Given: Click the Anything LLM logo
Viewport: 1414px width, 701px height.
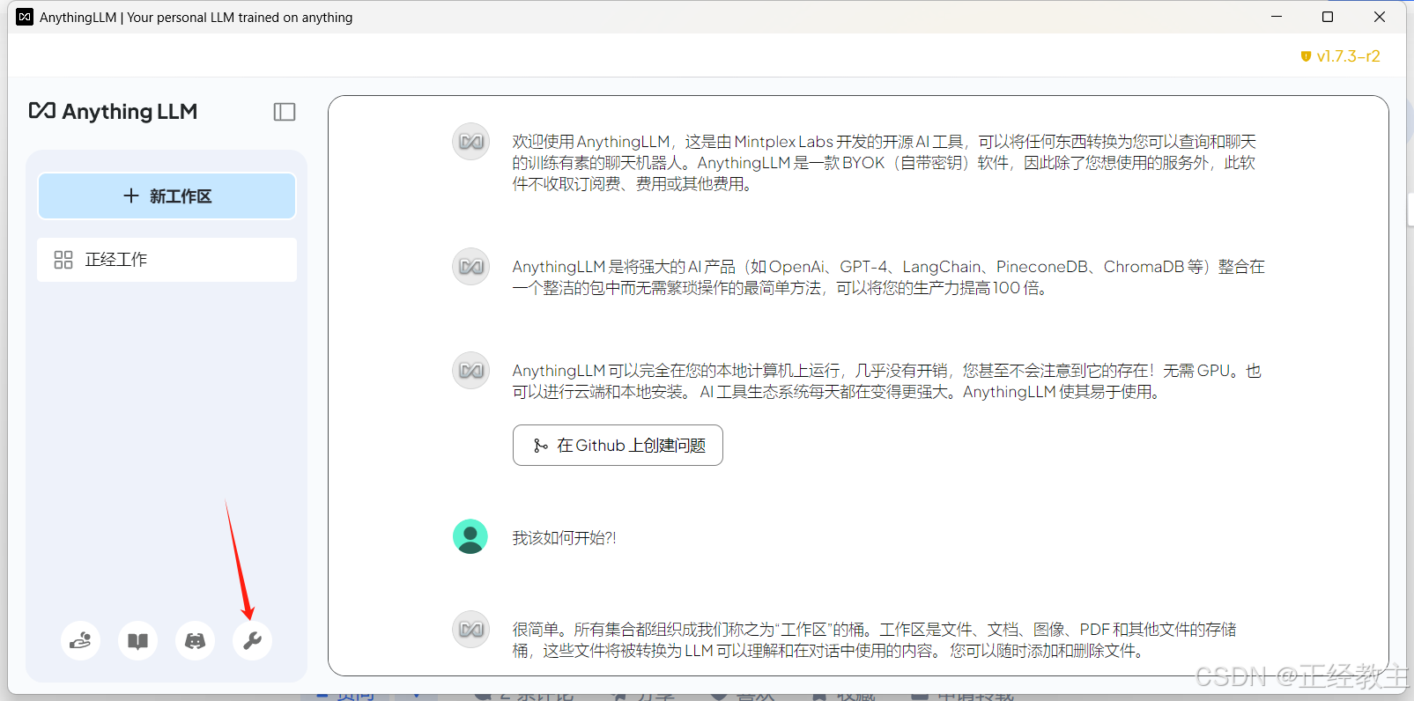Looking at the screenshot, I should pos(113,112).
